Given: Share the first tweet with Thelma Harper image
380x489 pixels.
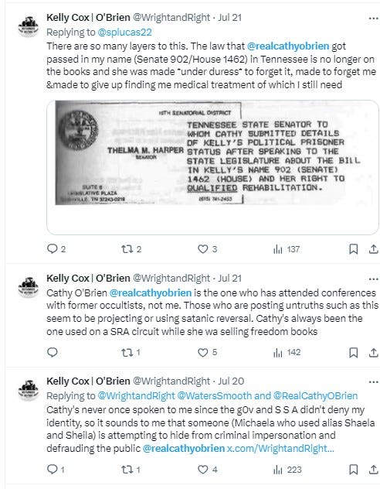Looking at the screenshot, I should pos(373,249).
